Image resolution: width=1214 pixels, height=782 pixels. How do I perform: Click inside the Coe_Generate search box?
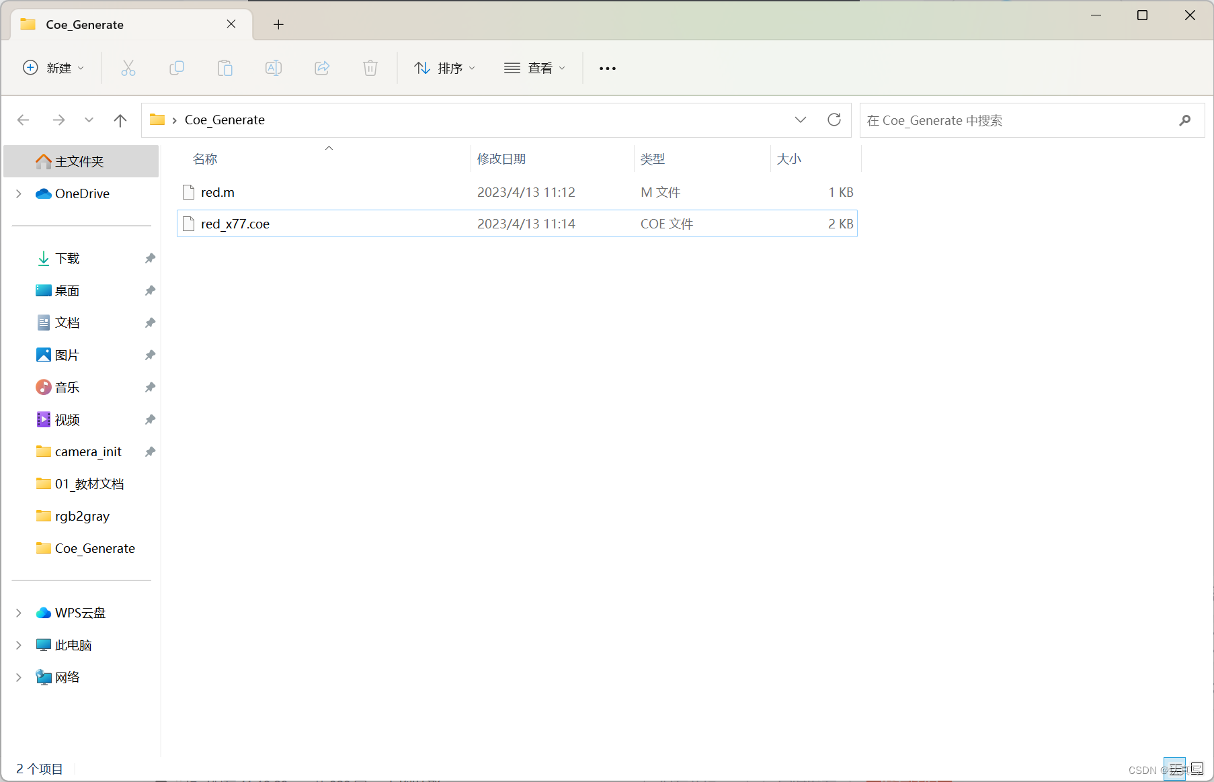point(1008,120)
